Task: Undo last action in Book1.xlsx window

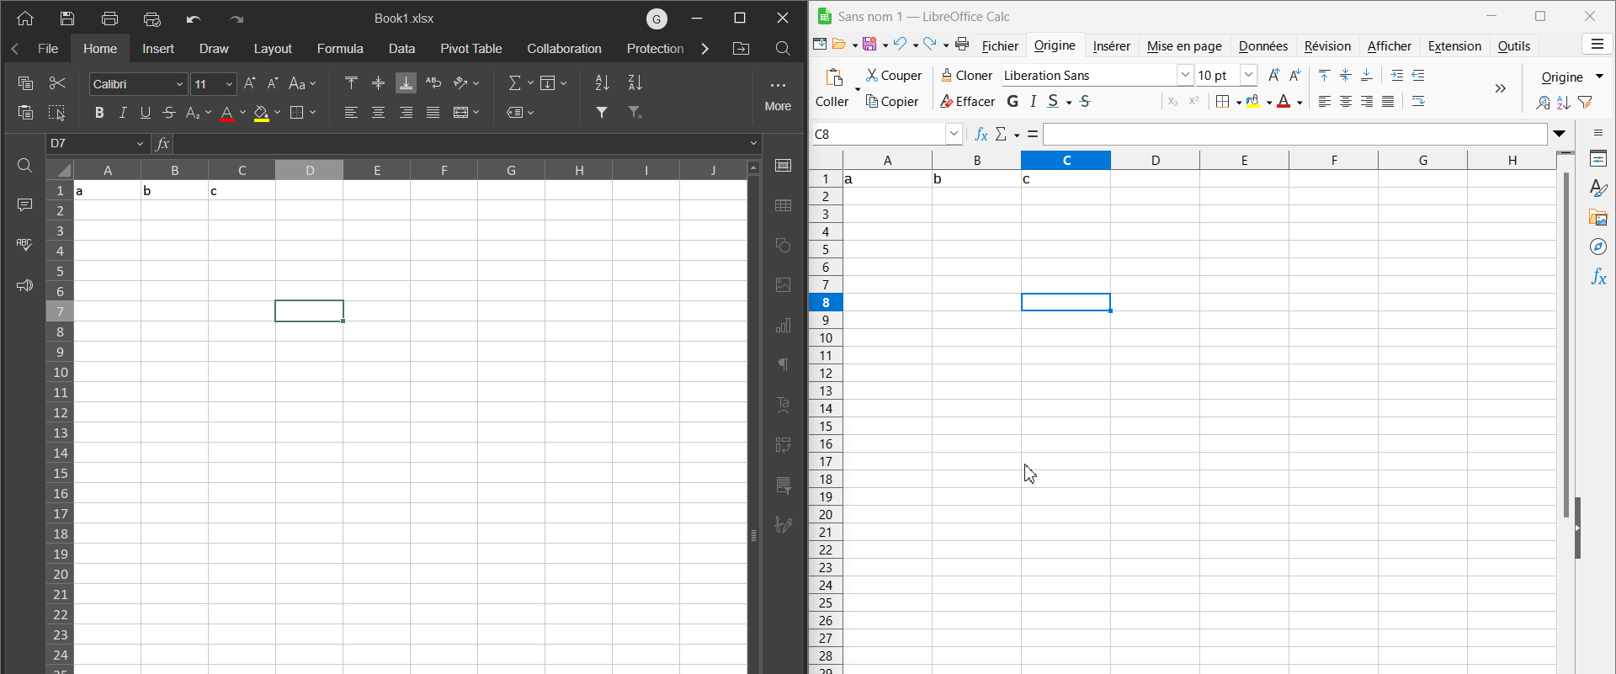Action: [x=194, y=19]
